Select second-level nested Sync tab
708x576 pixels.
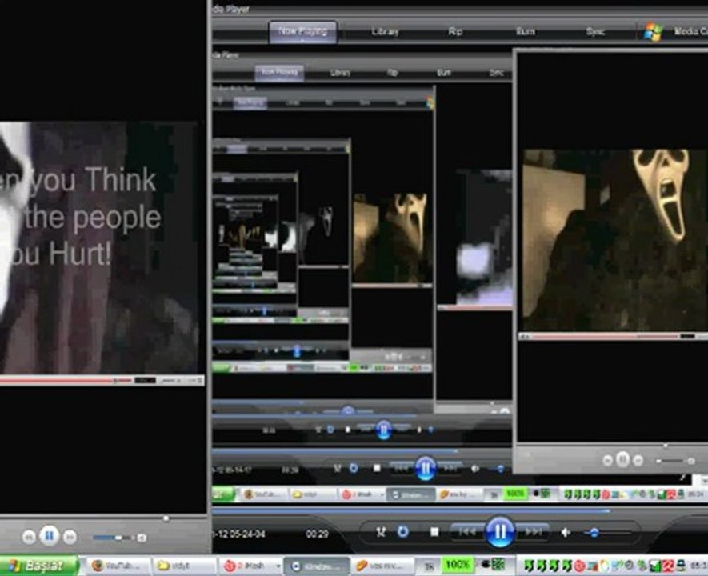pyautogui.click(x=496, y=73)
